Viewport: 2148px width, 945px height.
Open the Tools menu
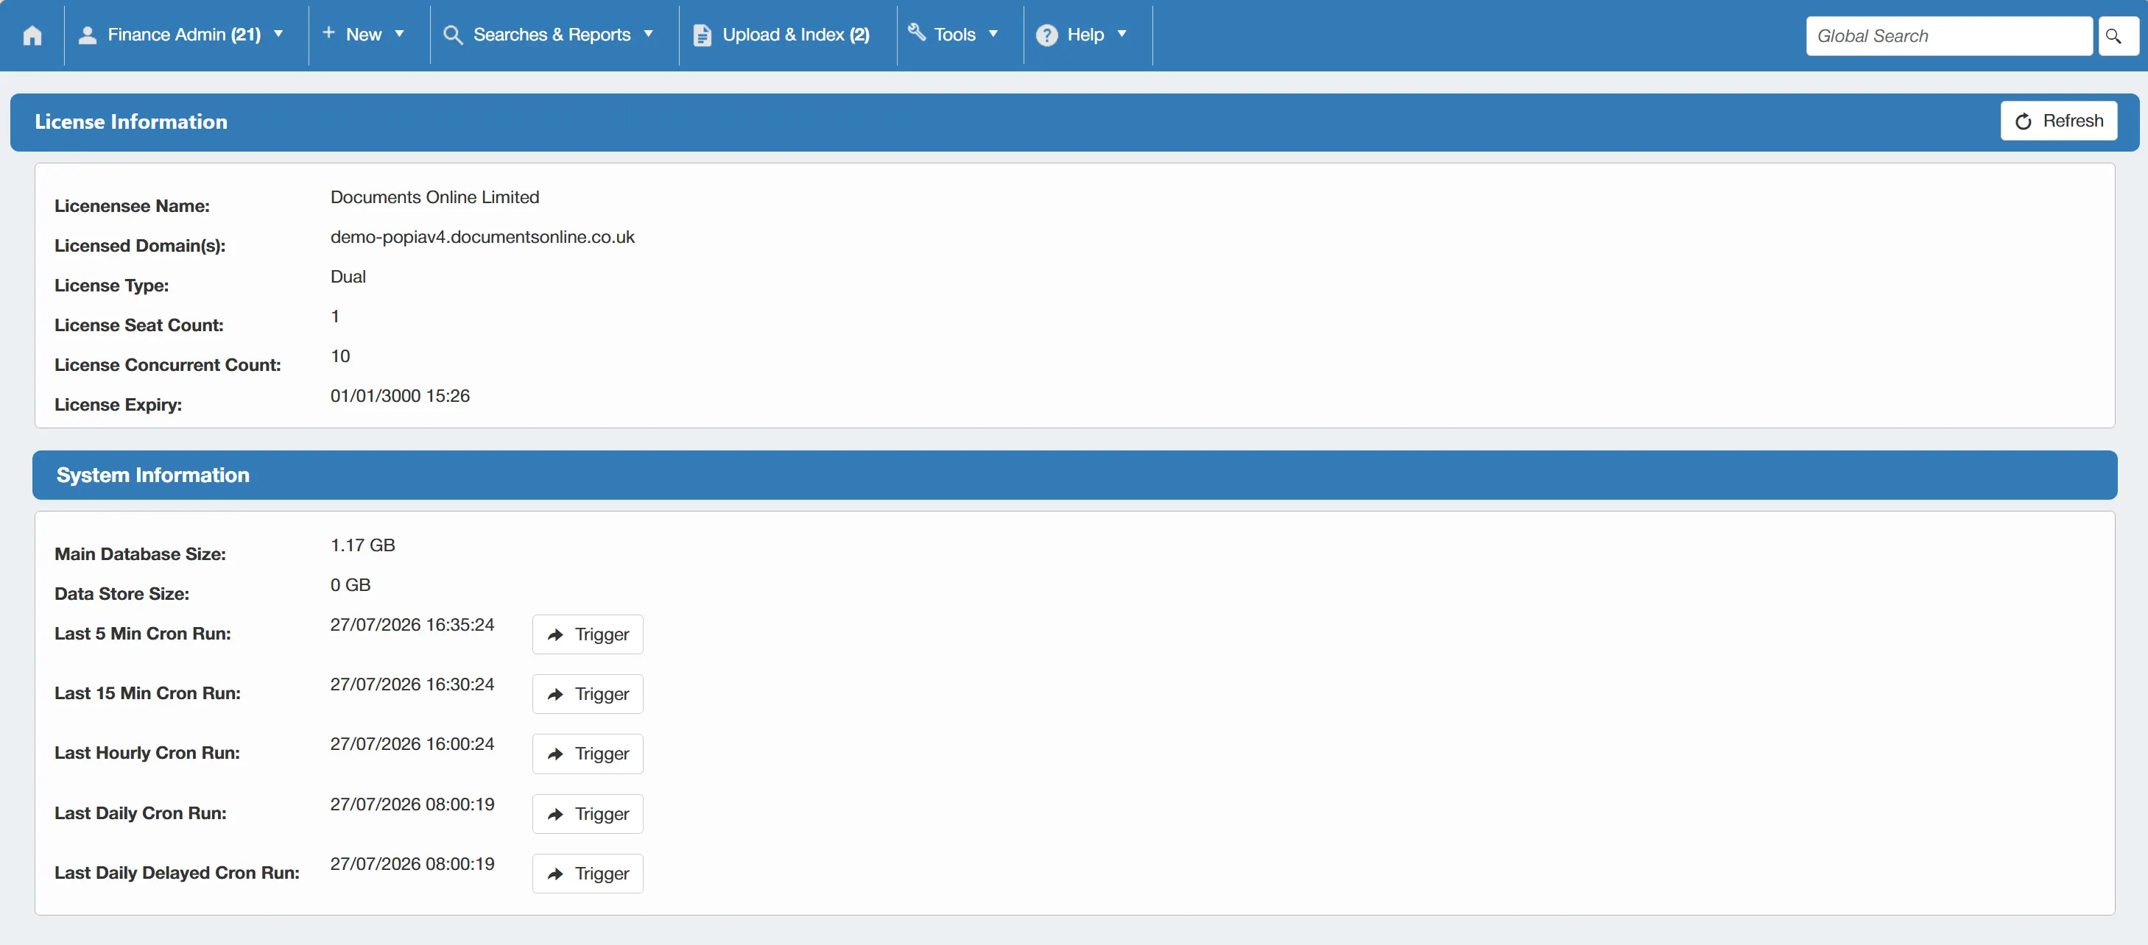click(x=954, y=35)
